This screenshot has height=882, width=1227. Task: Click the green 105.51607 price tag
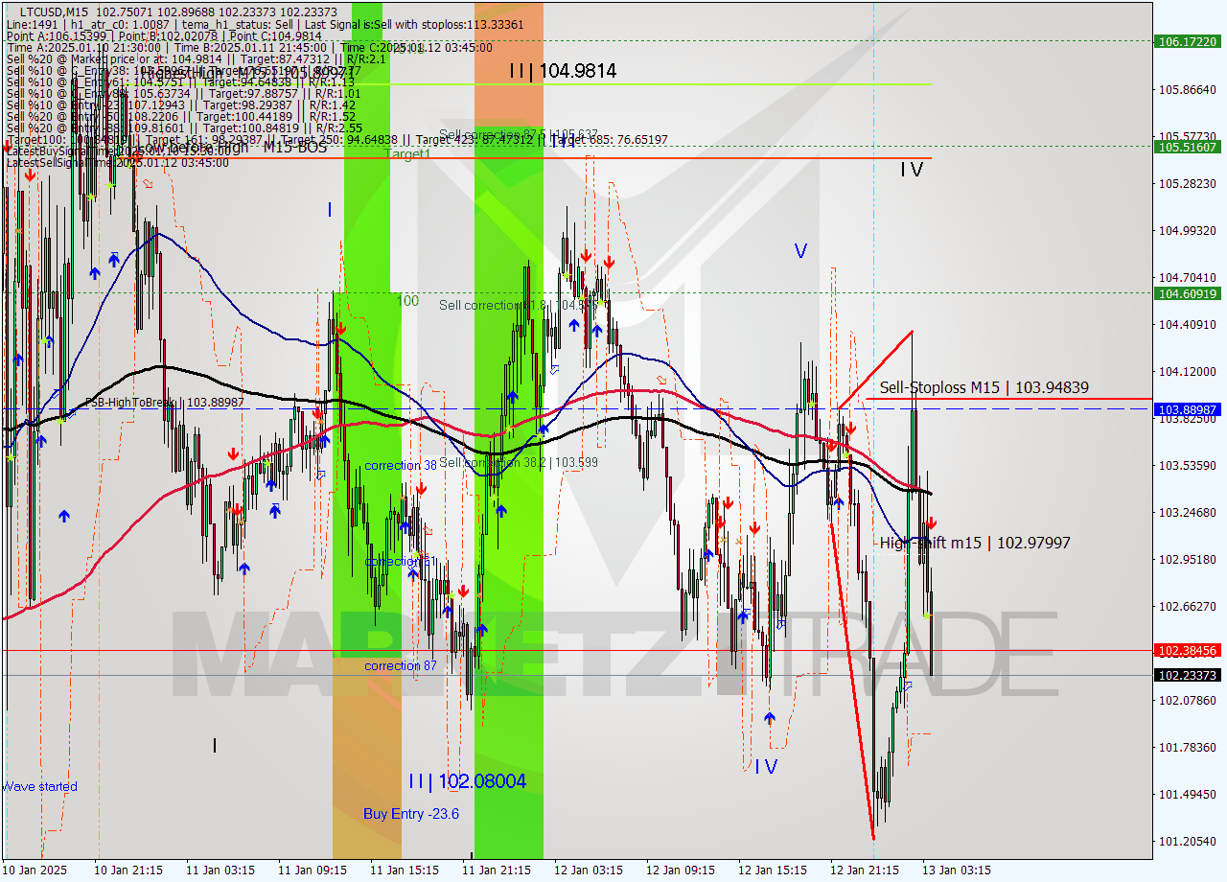tap(1188, 147)
